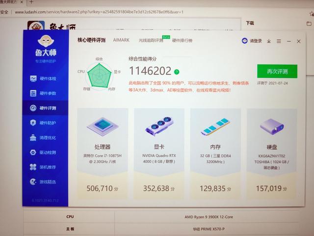Click the 32 GB DDR4 memory description
The width and height of the screenshot is (314, 236).
215,159
